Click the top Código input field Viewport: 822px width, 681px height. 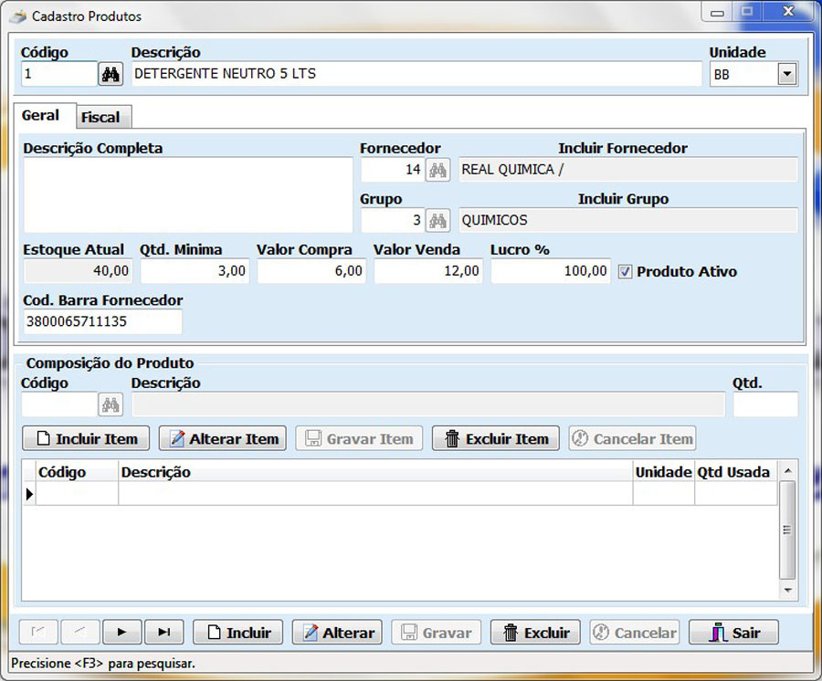pos(59,74)
